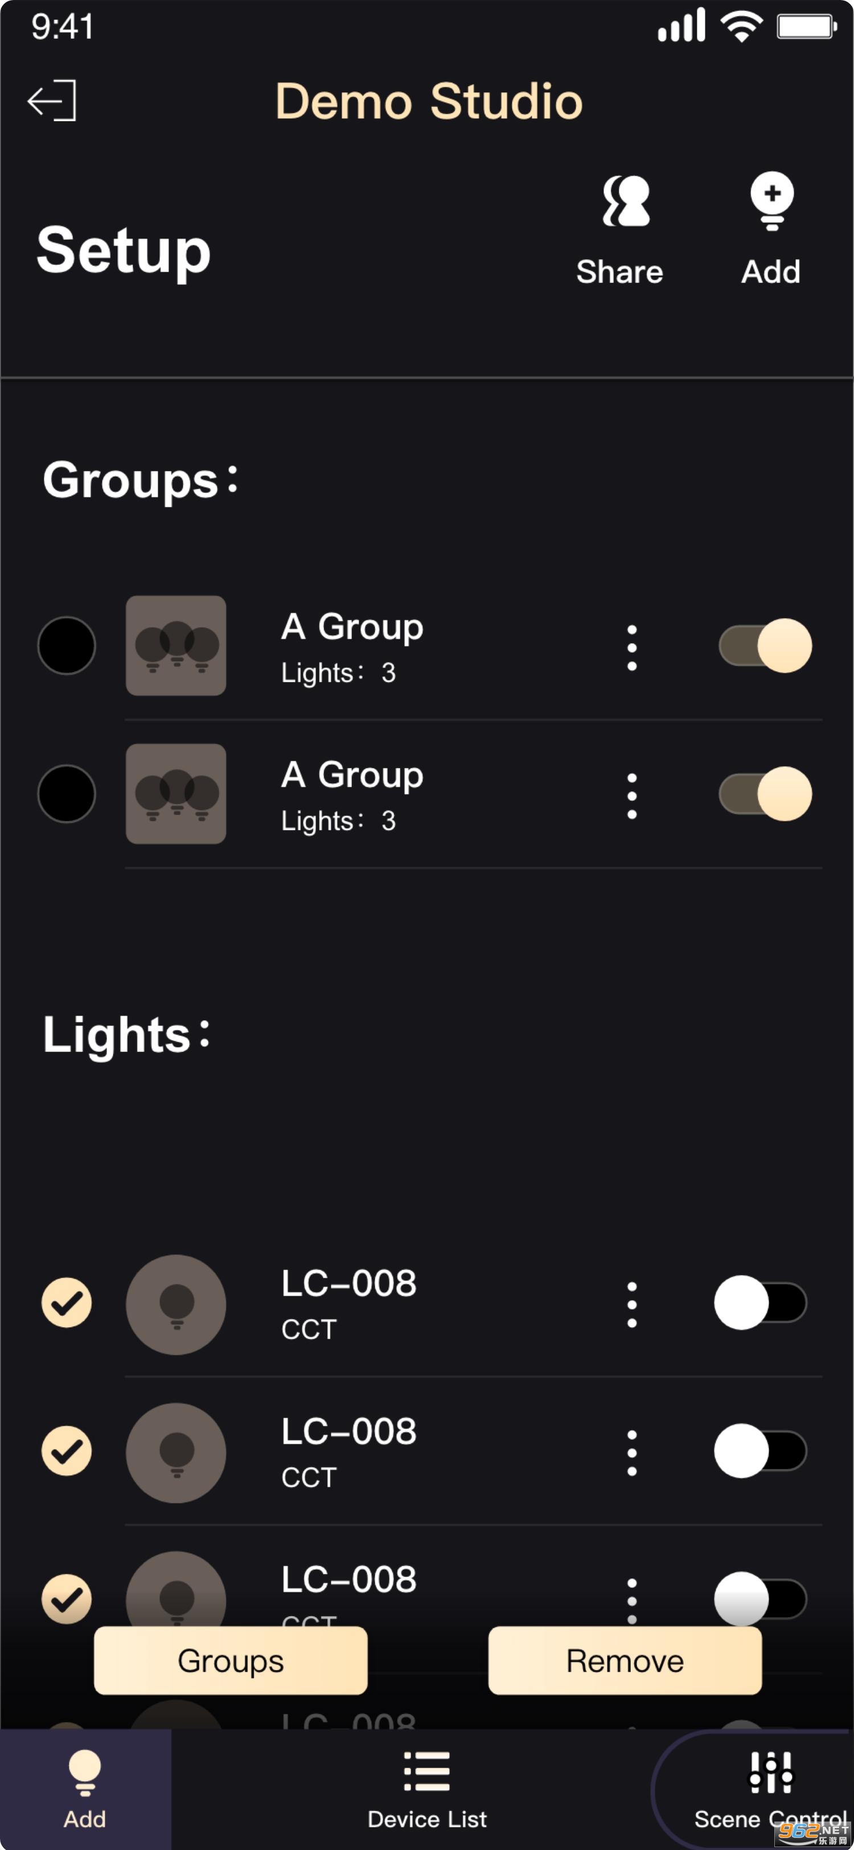Open the Scene Control tab
This screenshot has width=854, height=1850.
(x=770, y=1788)
